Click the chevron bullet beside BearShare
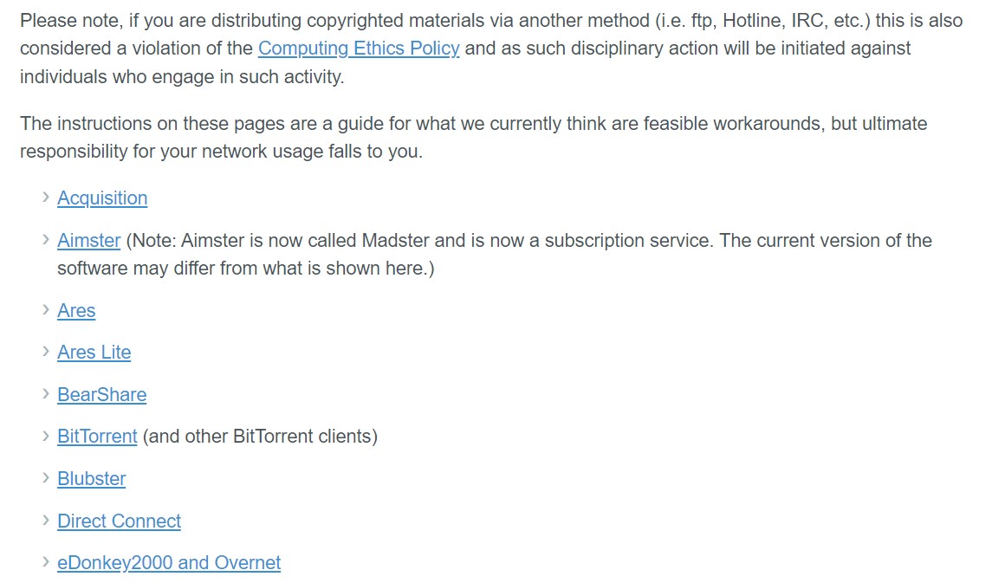Image resolution: width=992 pixels, height=583 pixels. point(46,394)
